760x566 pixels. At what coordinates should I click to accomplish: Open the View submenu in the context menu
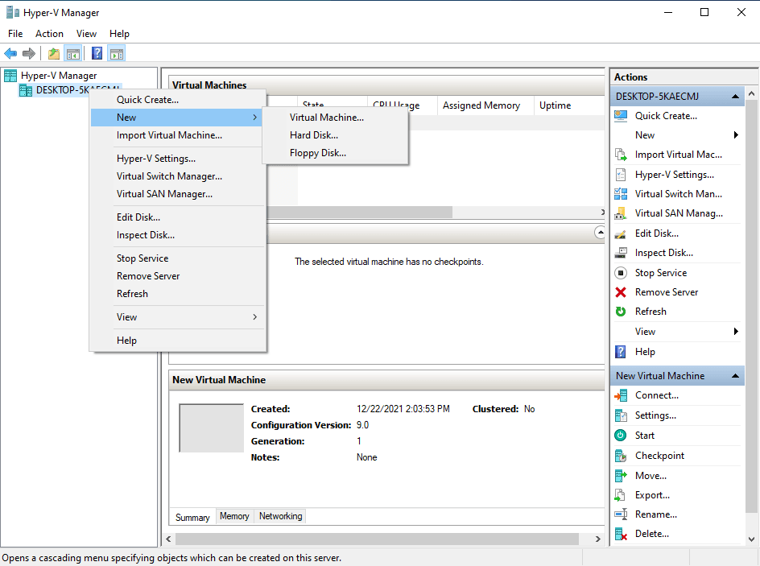(x=178, y=317)
